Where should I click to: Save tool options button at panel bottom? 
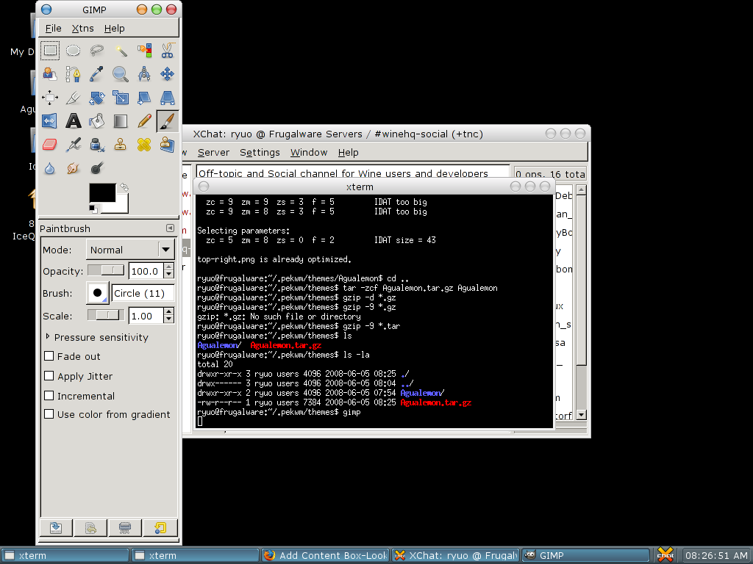[56, 527]
